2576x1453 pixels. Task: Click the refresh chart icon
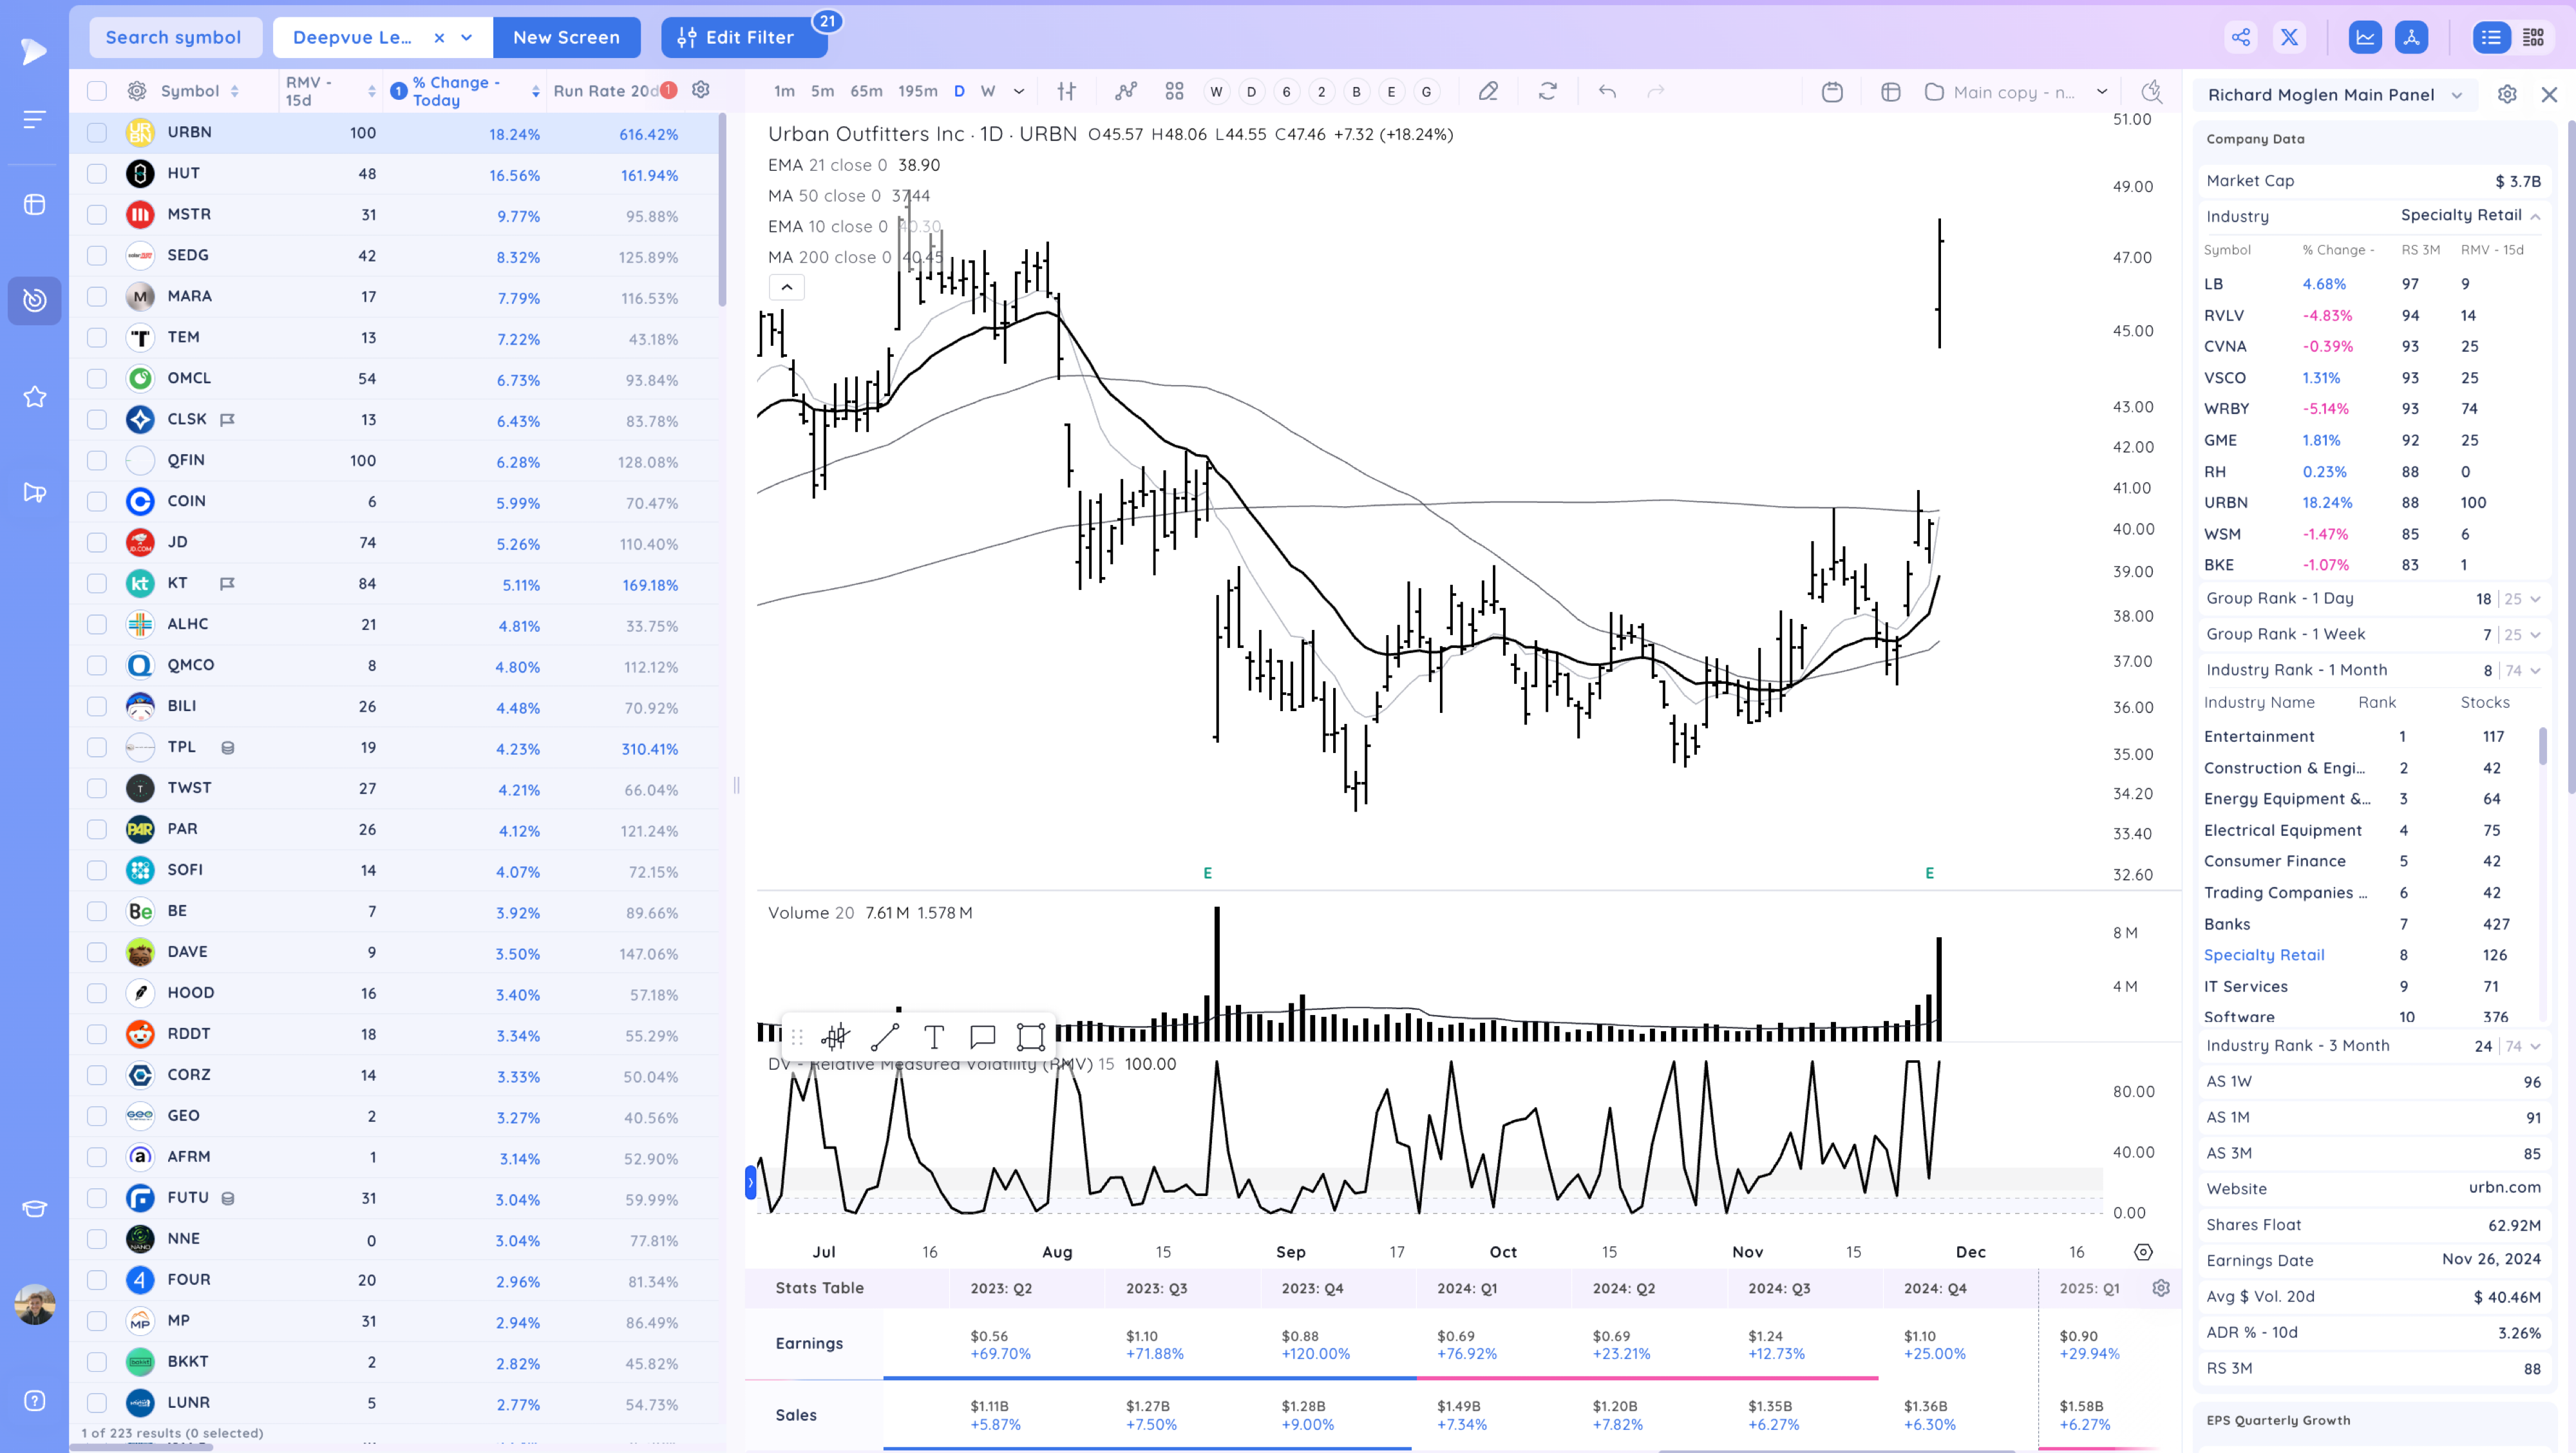click(x=1548, y=91)
